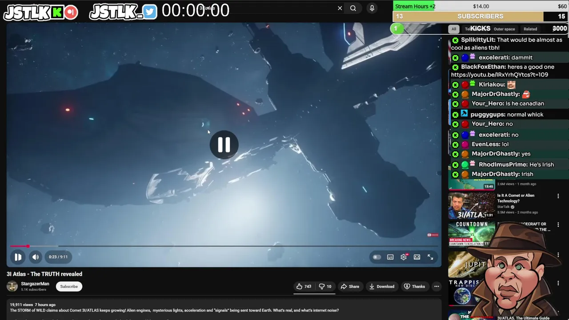This screenshot has width=569, height=320.
Task: Open the StarTalk comet or alien thumbnail
Action: click(471, 206)
